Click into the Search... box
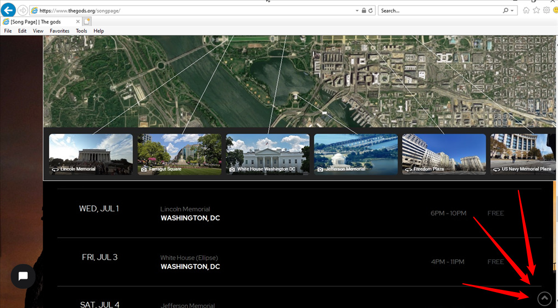This screenshot has width=558, height=308. (x=439, y=10)
